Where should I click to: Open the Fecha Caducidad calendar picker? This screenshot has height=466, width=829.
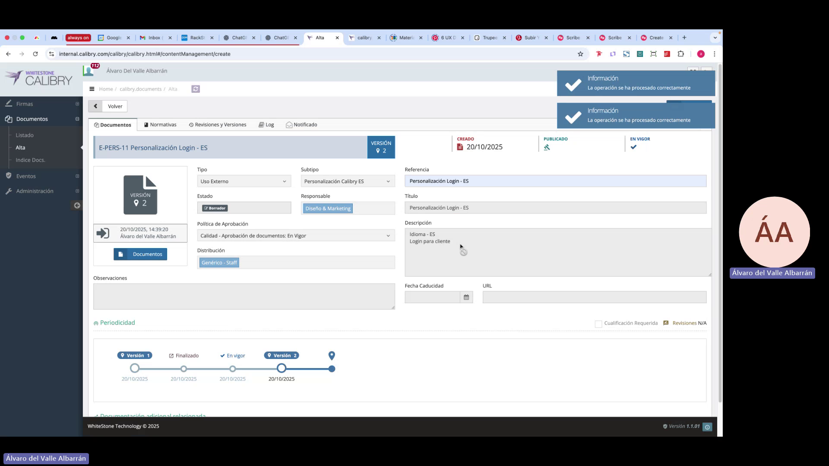[466, 297]
